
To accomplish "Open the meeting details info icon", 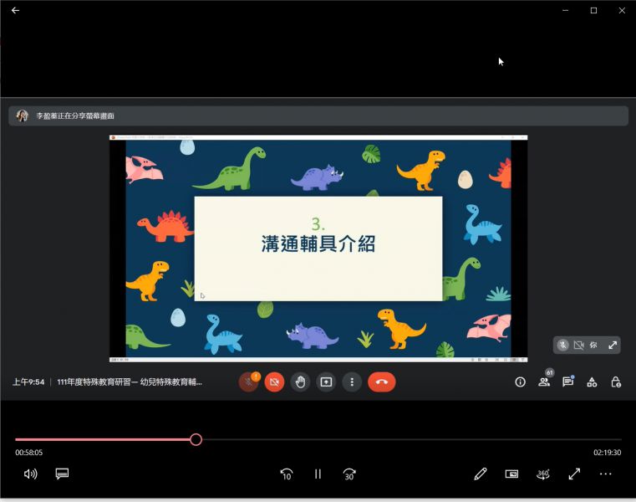I will [x=520, y=382].
